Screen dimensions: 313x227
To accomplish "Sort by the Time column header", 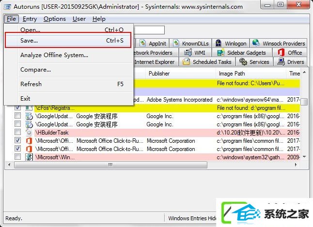I will tap(294, 74).
